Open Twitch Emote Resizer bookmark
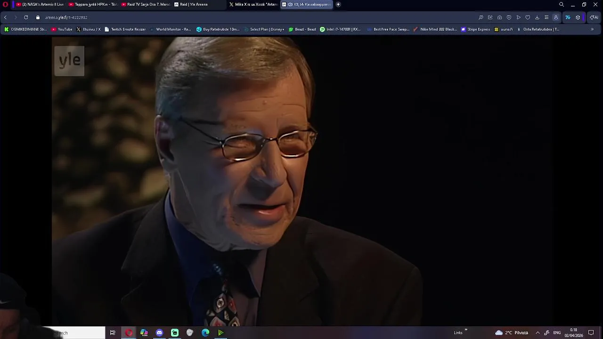Viewport: 603px width, 339px height. click(x=125, y=29)
